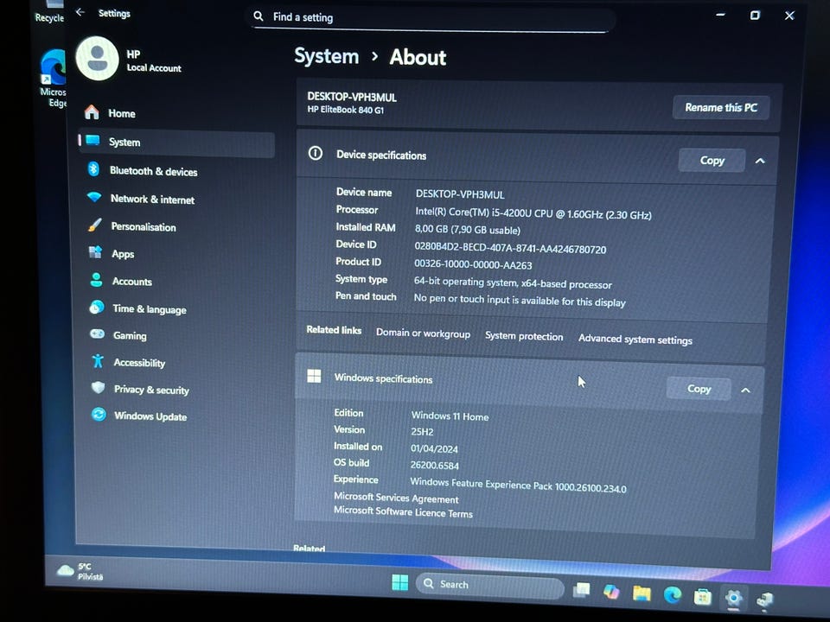
Task: Click the Installed on date 01/04/2024
Action: pos(434,449)
